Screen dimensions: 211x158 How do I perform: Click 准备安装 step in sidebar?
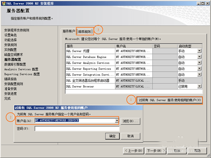[11, 89]
